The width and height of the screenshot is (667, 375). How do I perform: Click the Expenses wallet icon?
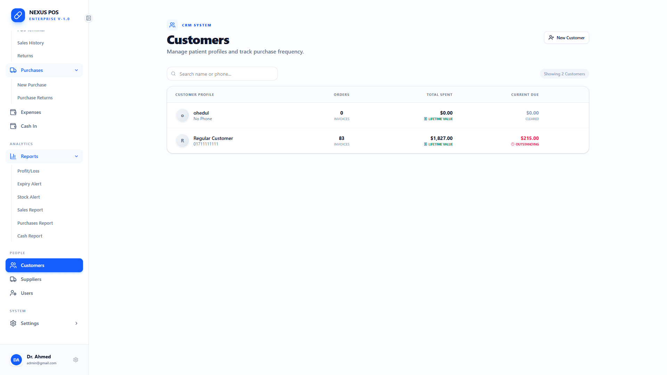(13, 112)
